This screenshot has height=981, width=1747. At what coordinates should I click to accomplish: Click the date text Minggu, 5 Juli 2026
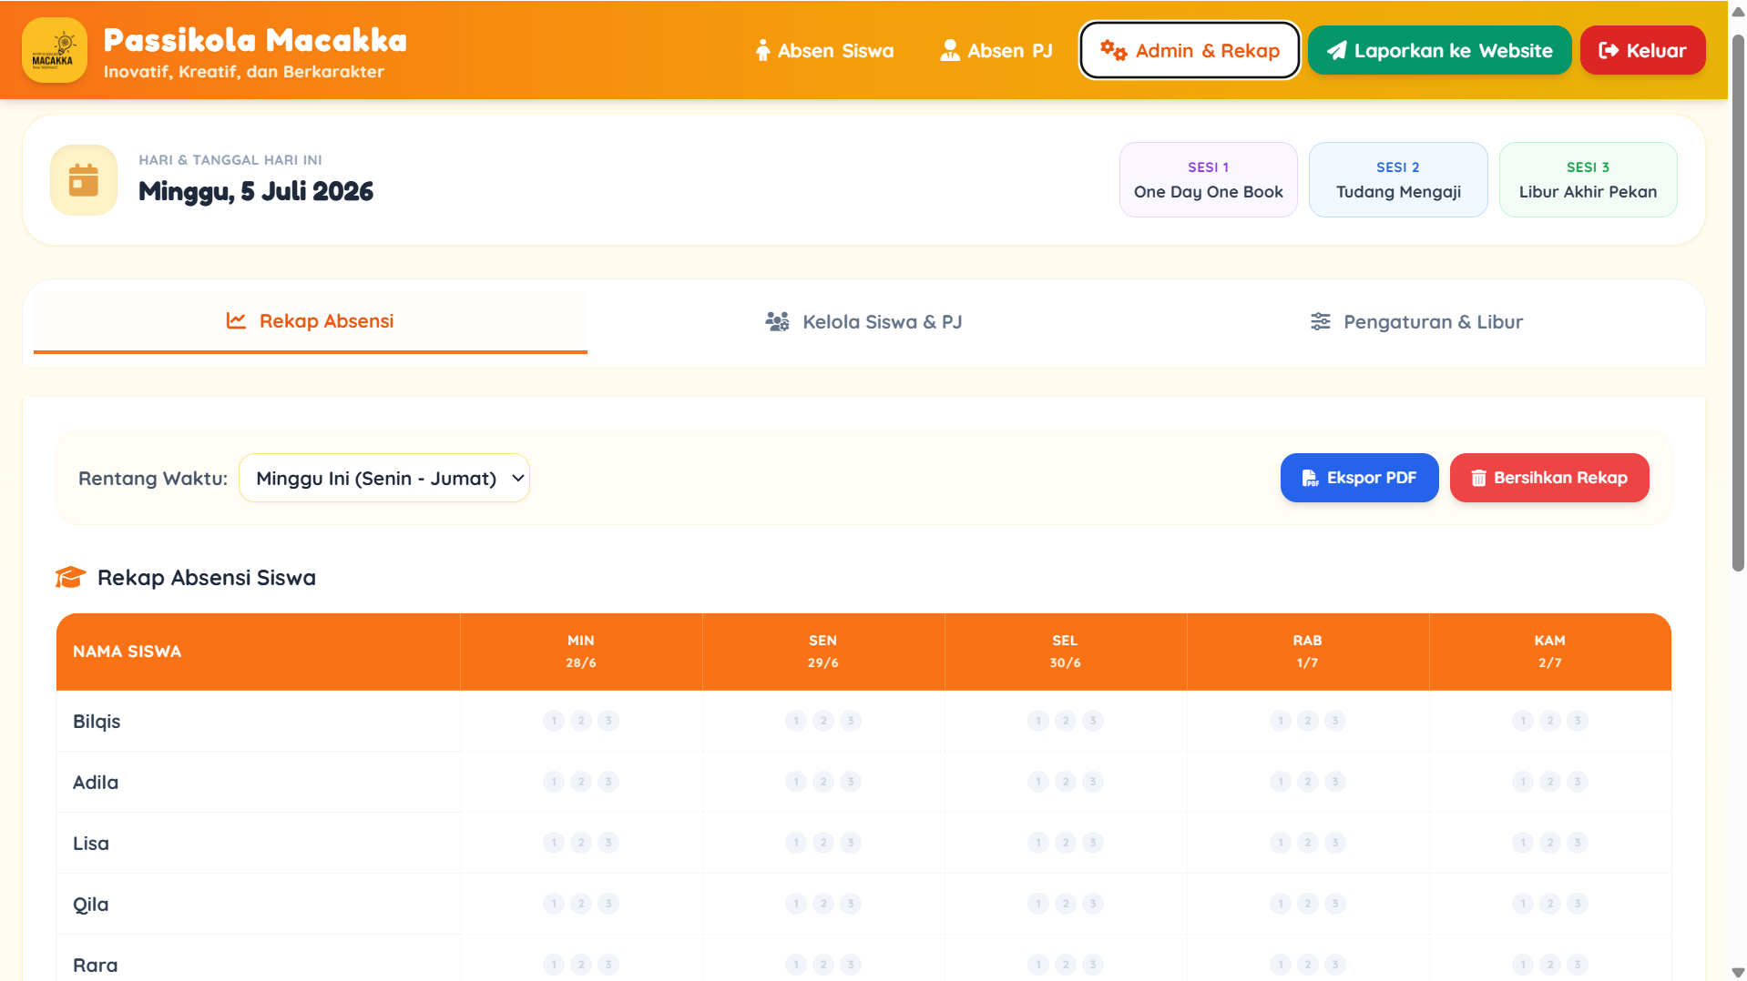point(256,191)
